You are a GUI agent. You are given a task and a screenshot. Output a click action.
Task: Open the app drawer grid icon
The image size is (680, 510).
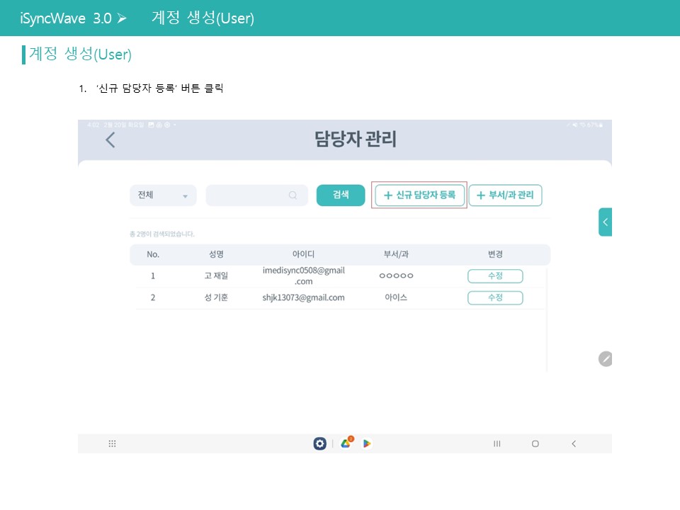pos(112,443)
